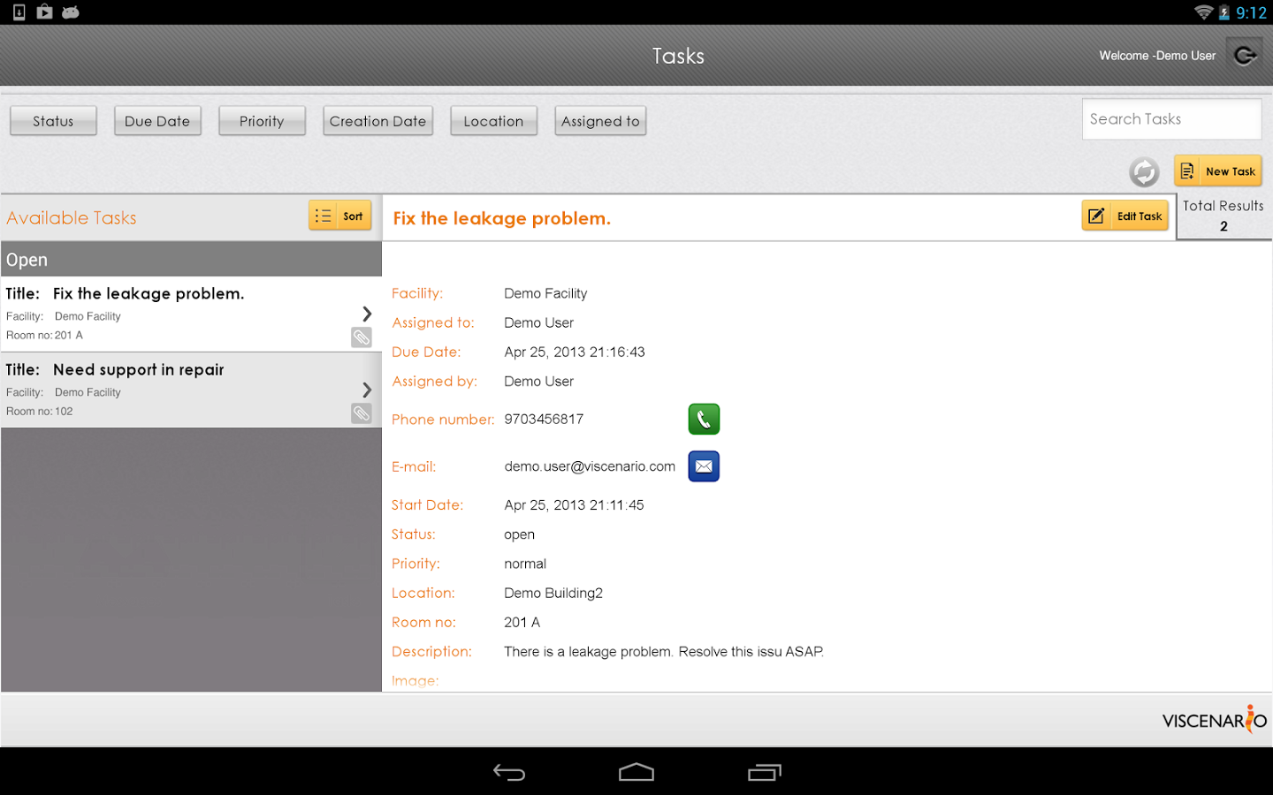Tap the blue email envelope icon
This screenshot has height=795, width=1273.
[x=704, y=466]
